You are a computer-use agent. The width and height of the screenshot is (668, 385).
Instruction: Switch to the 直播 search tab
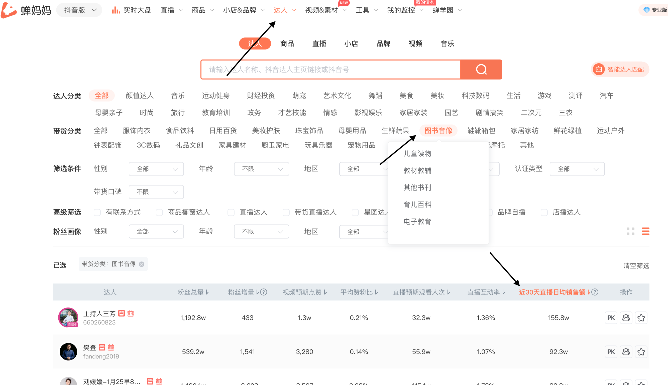(319, 44)
